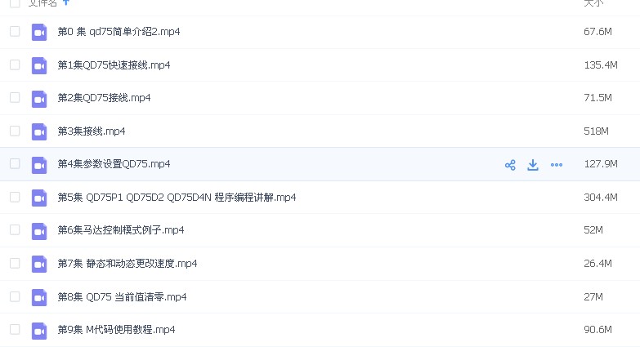The height and width of the screenshot is (347, 640).
Task: Click the video icon beside 第7集 静态和动态更改速度
Action: pos(39,264)
